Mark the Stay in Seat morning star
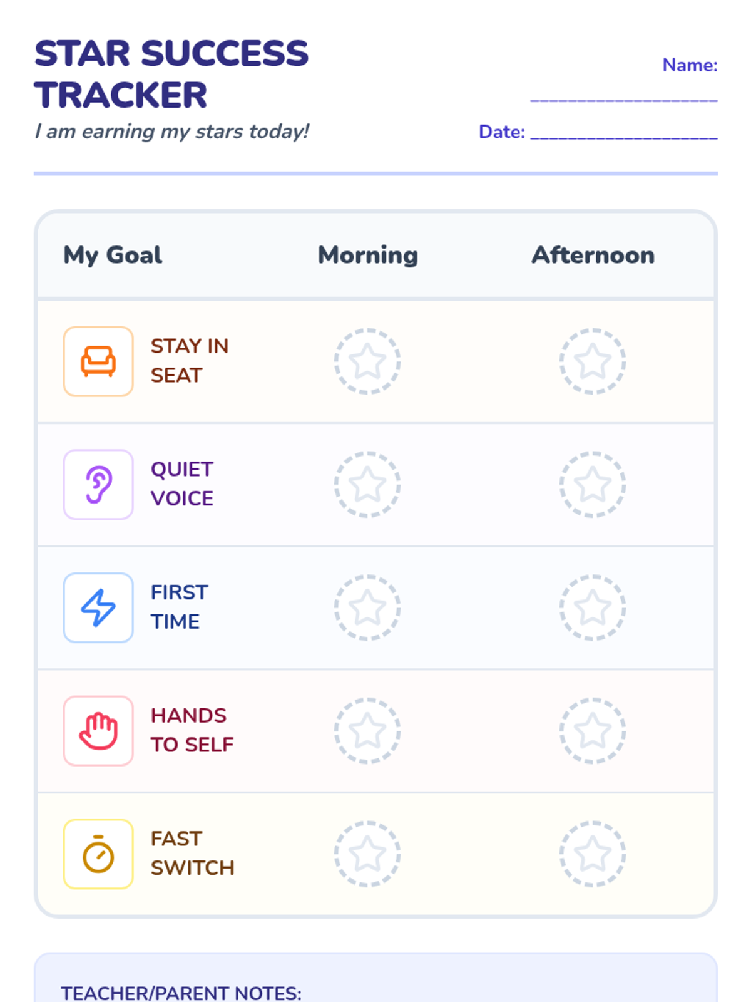The image size is (751, 1002). point(367,361)
